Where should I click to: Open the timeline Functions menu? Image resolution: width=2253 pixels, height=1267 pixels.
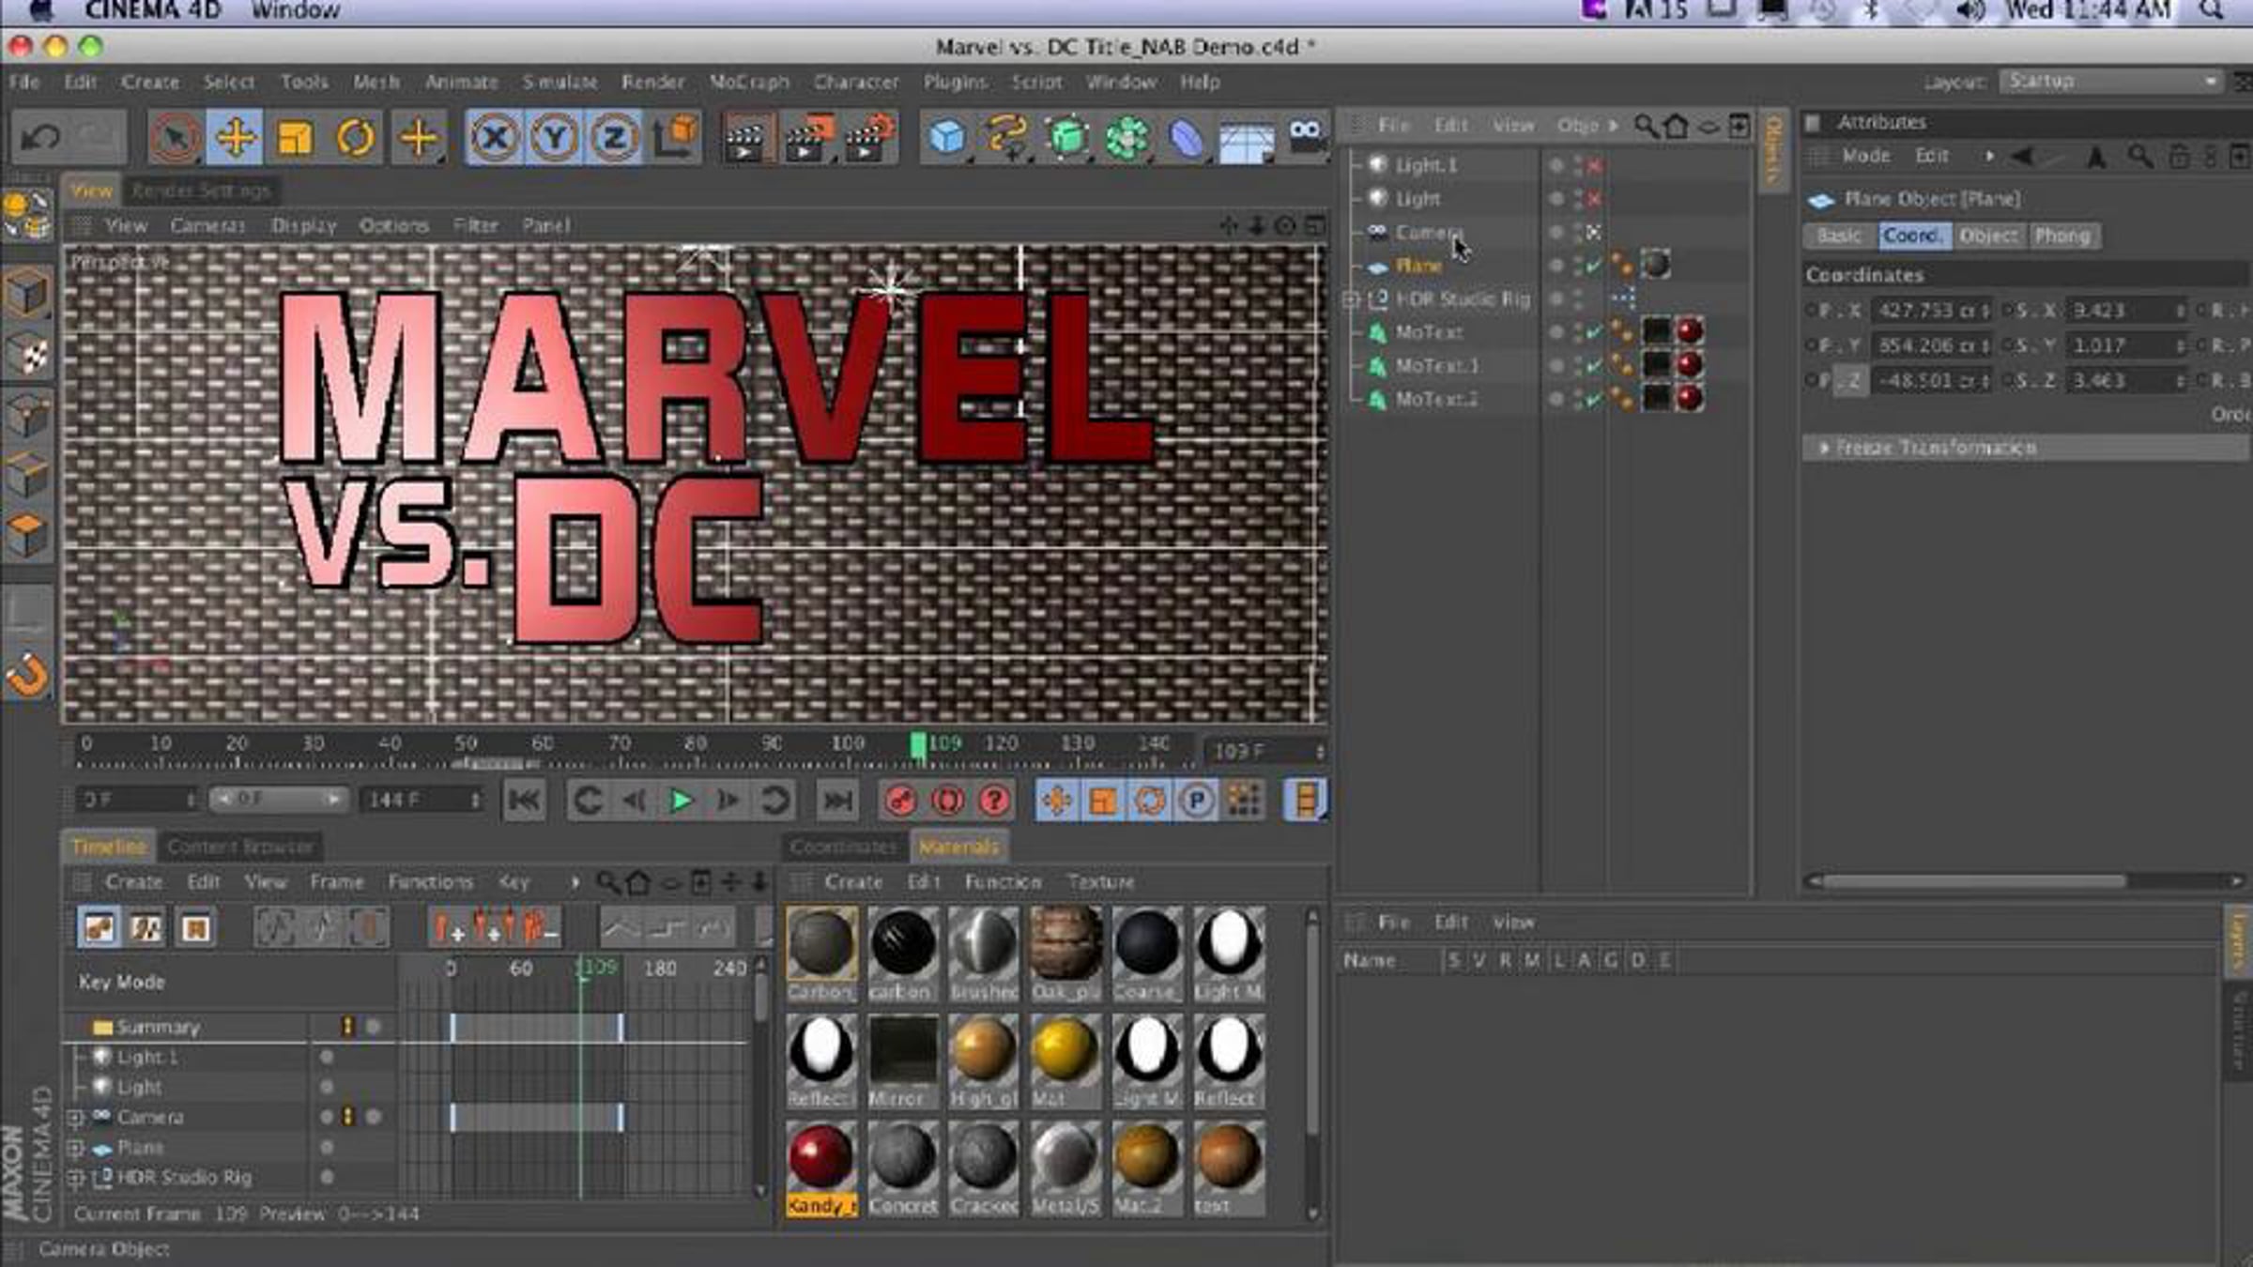coord(430,882)
